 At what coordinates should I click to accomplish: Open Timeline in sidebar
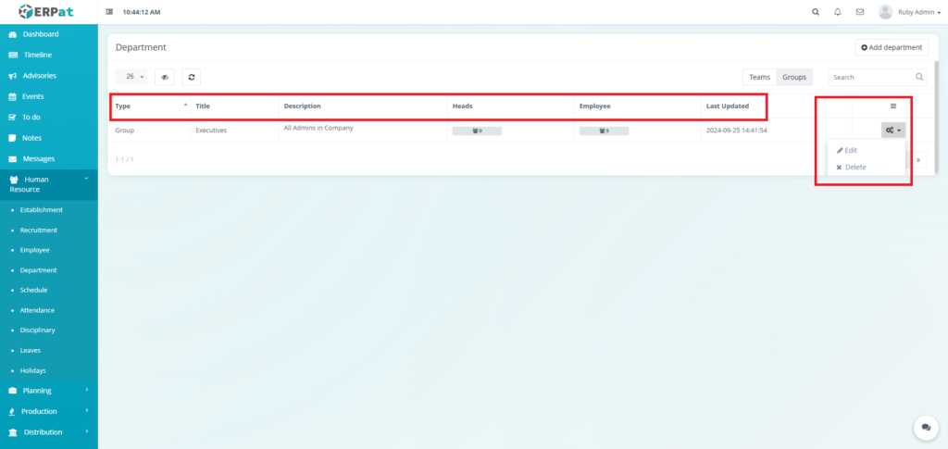tap(37, 55)
